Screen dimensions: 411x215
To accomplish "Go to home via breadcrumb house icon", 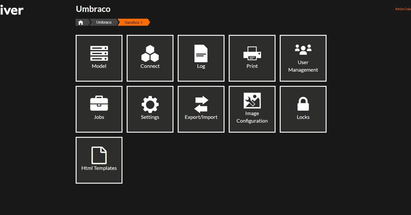I will click(81, 23).
